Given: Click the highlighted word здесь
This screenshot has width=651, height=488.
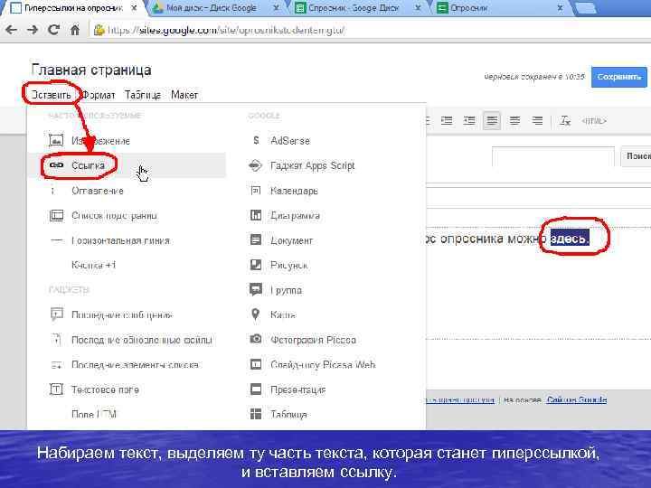Looking at the screenshot, I should coord(570,239).
